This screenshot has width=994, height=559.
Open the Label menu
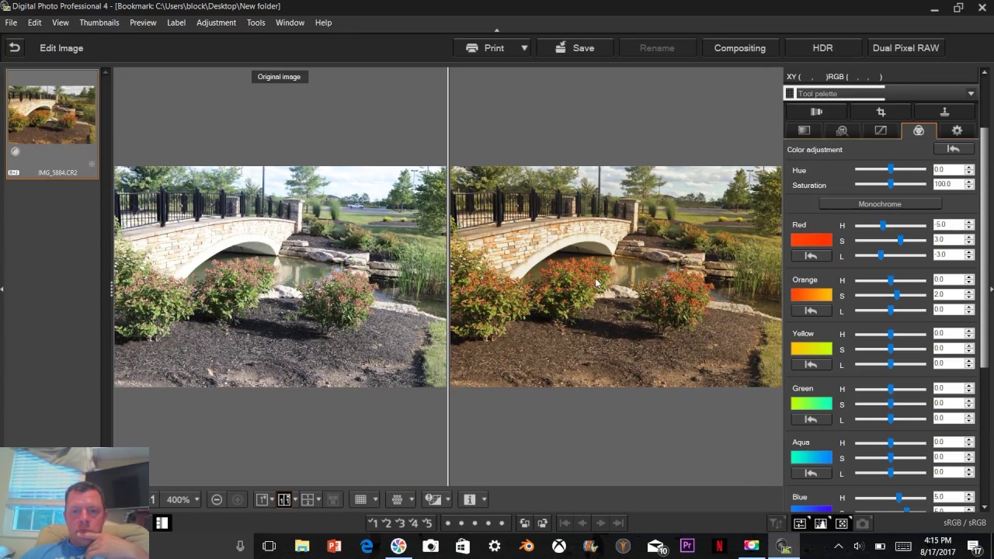pyautogui.click(x=176, y=23)
